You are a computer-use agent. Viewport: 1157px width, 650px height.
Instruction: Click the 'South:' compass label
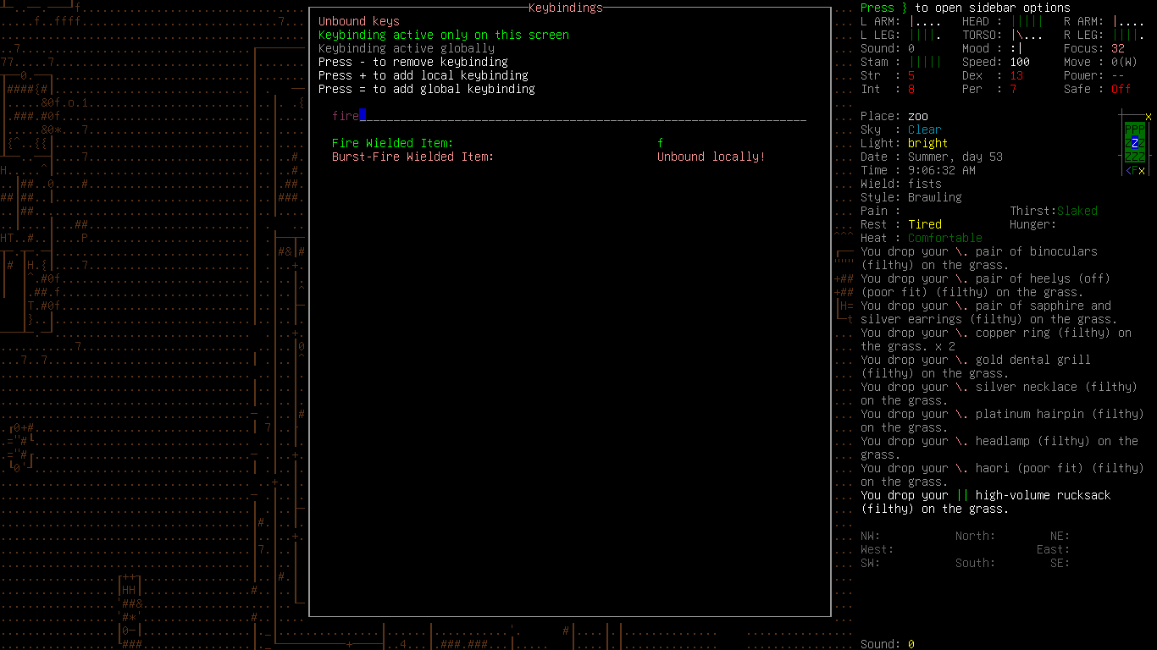click(x=976, y=563)
